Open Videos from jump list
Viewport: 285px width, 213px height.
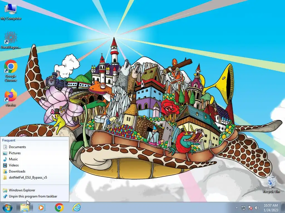point(35,165)
